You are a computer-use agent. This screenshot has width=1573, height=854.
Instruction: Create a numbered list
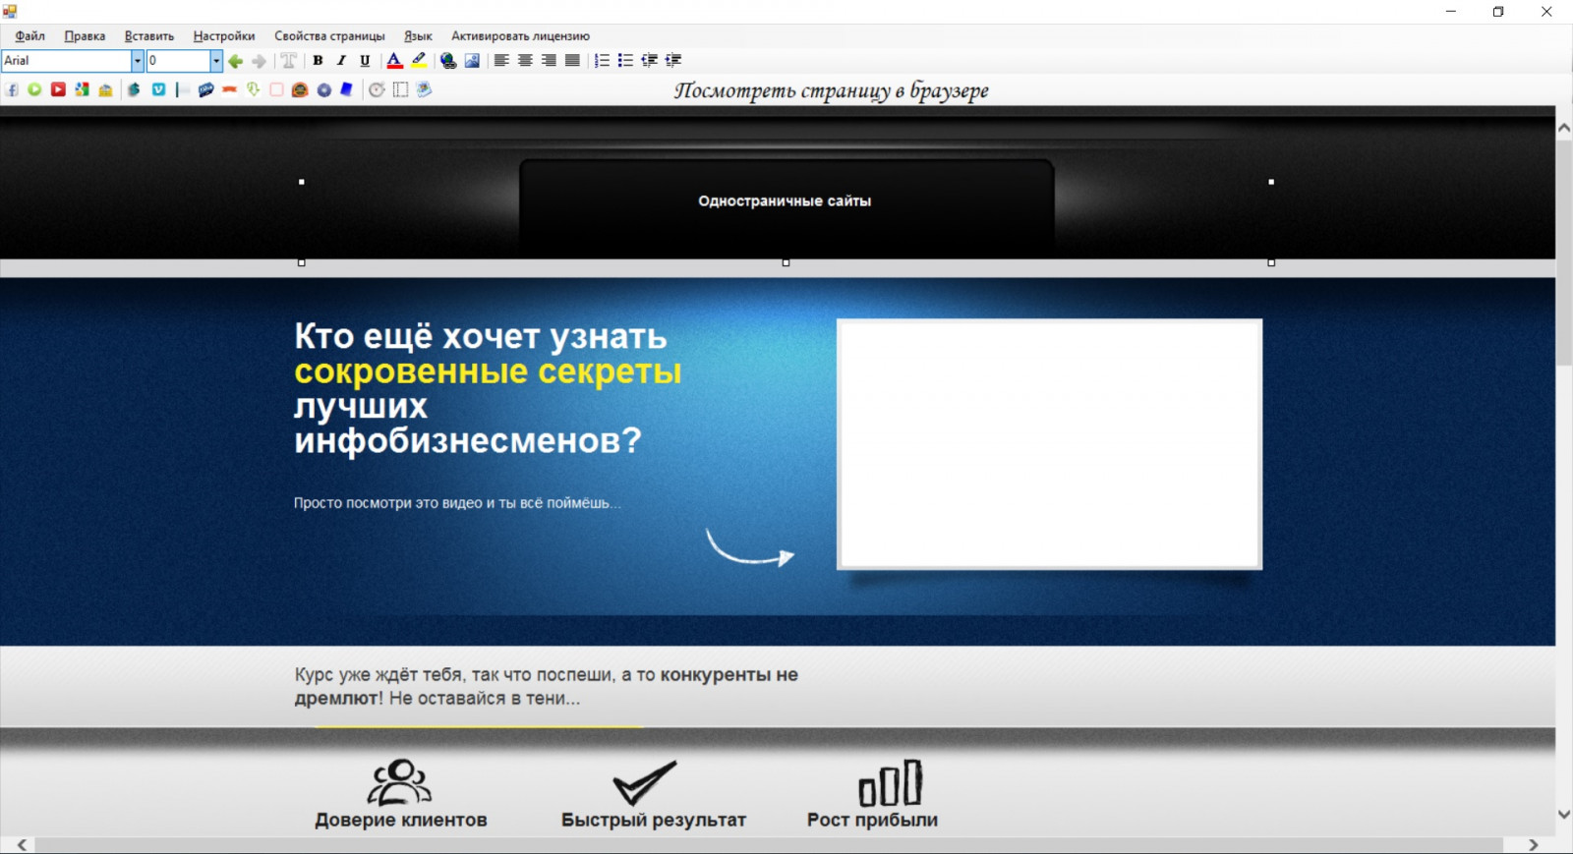click(x=602, y=61)
